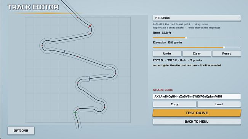Click the 'Elevation 13% grade' label

tap(167, 43)
